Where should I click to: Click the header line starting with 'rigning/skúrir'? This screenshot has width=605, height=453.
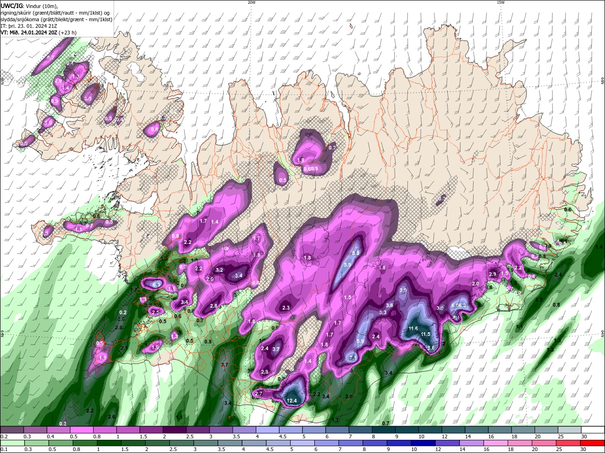click(x=56, y=12)
